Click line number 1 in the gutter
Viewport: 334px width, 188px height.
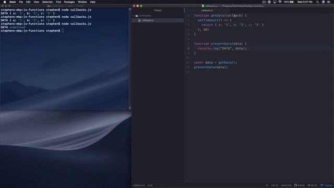pyautogui.click(x=188, y=16)
